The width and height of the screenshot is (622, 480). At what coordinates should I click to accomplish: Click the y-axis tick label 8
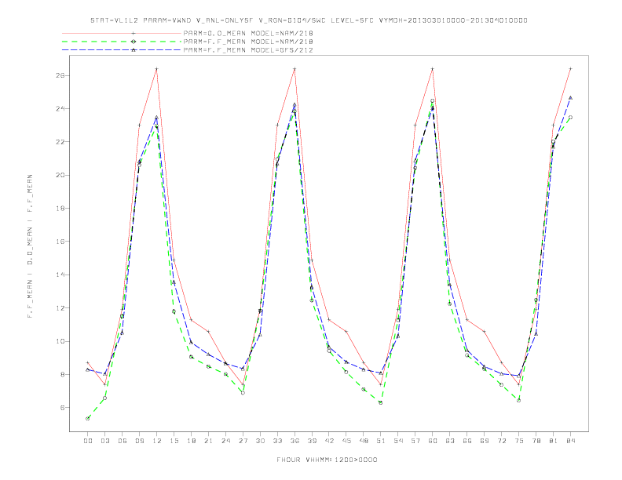pyautogui.click(x=62, y=374)
